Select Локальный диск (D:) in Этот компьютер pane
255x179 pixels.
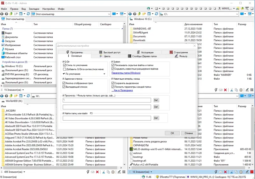[17, 70]
